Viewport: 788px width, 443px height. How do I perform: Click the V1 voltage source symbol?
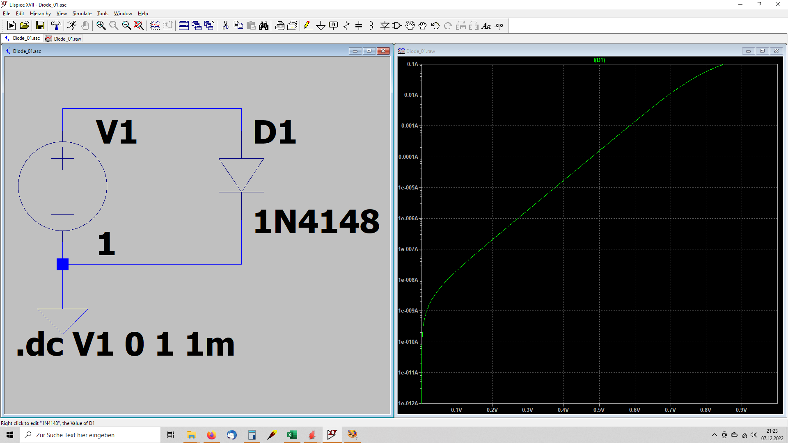point(62,186)
